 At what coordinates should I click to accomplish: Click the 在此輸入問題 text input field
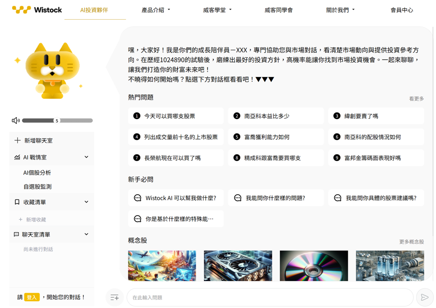(270, 298)
